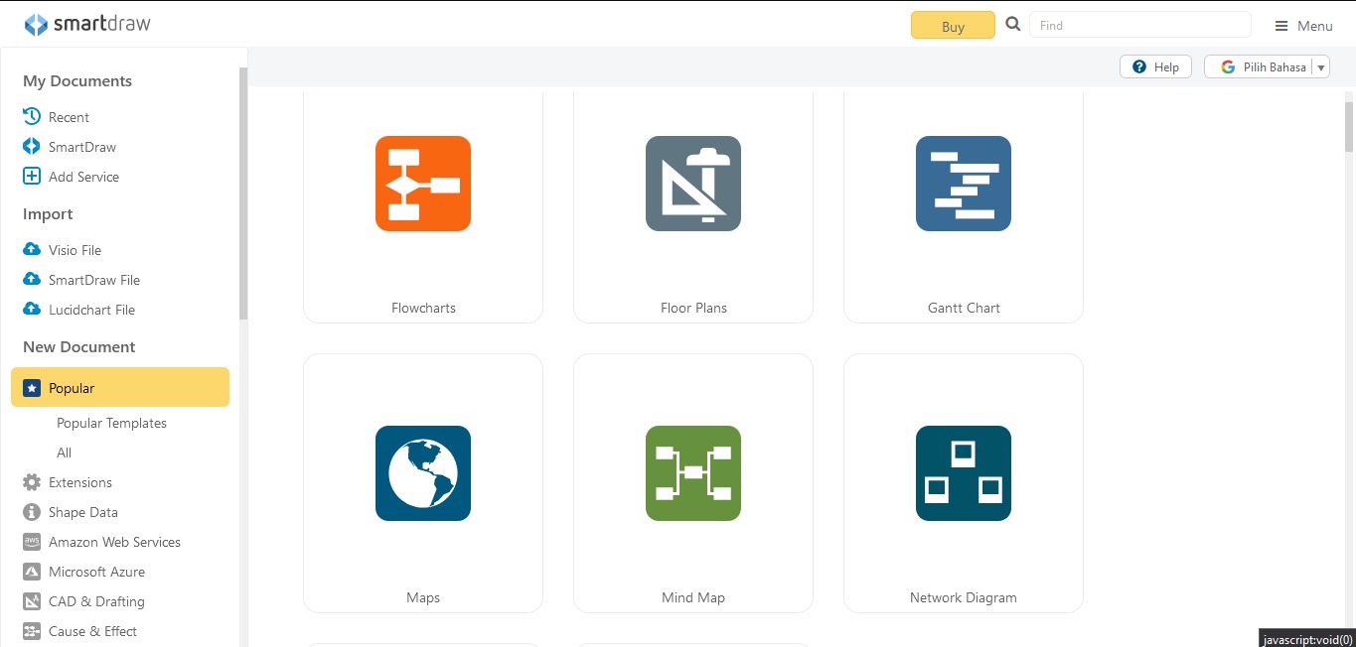
Task: Click the Cause & Effect icon
Action: tap(32, 631)
